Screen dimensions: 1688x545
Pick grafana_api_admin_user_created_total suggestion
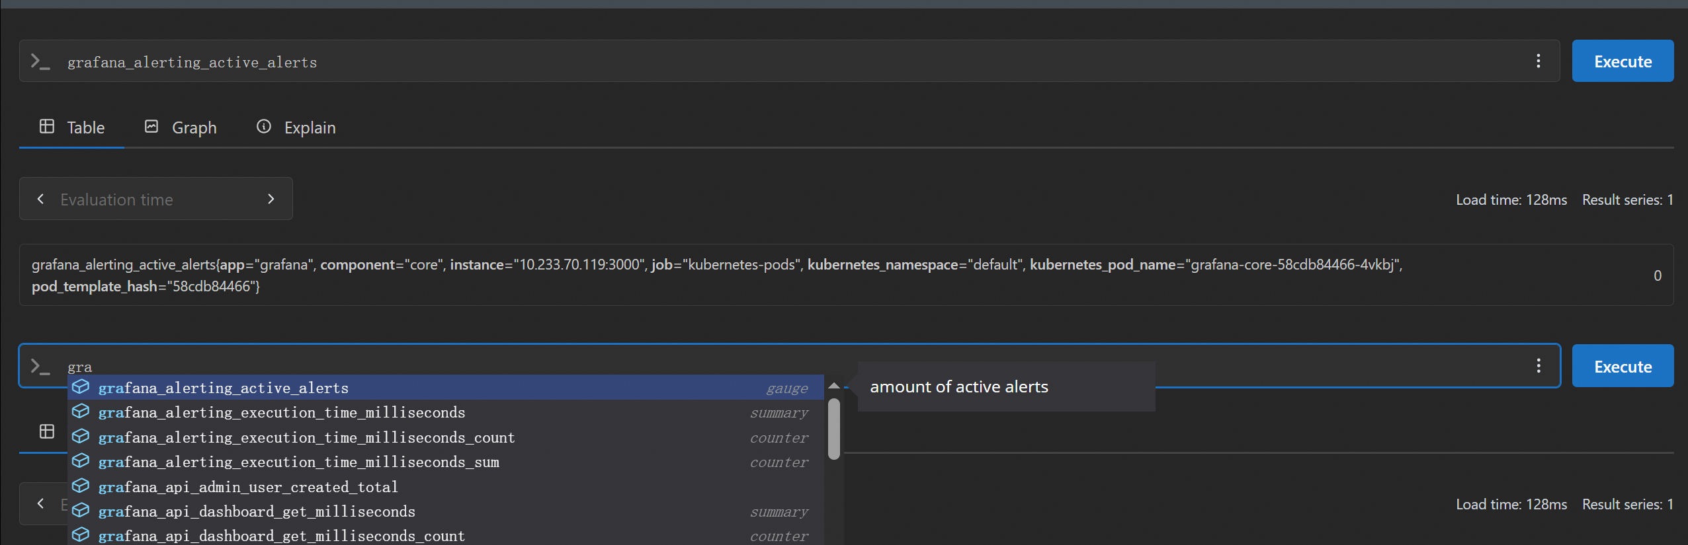coord(446,487)
